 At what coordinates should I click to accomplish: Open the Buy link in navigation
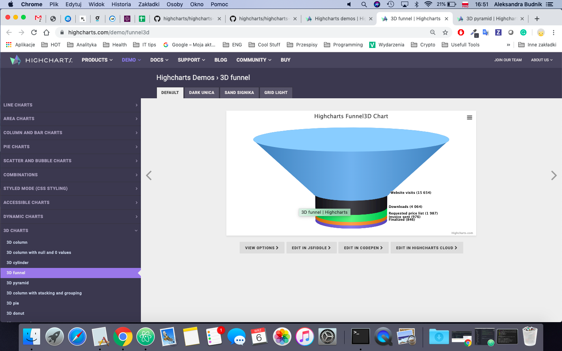tap(285, 60)
